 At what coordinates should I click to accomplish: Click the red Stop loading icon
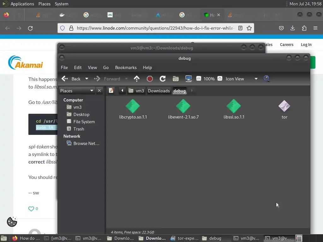pos(150,79)
